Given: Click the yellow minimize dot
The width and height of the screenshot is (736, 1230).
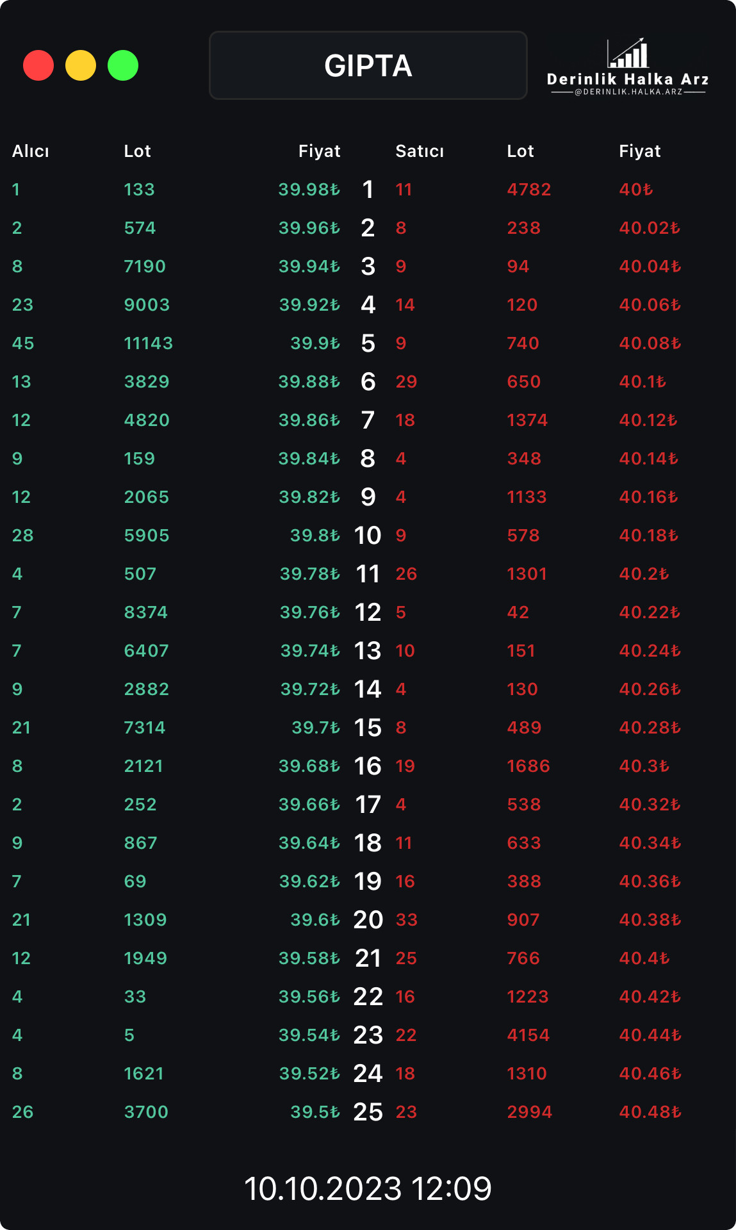Looking at the screenshot, I should (x=81, y=65).
